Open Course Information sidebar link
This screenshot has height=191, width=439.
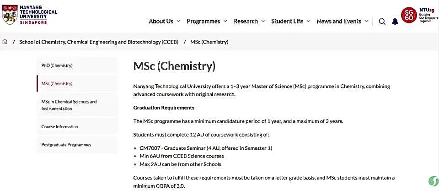pyautogui.click(x=60, y=126)
